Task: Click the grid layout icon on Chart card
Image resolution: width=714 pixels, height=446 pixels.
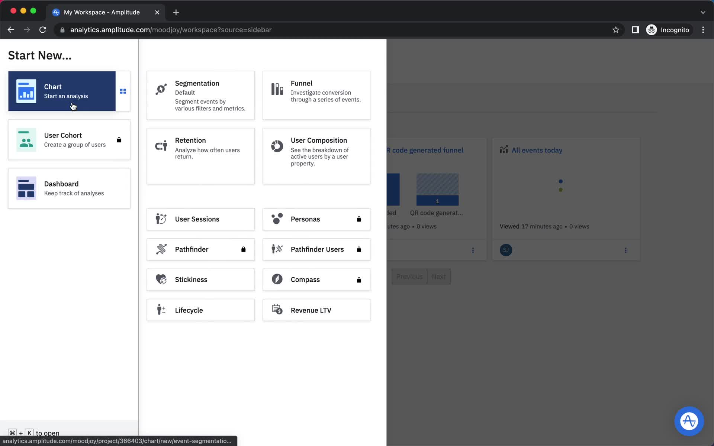Action: pos(123,91)
